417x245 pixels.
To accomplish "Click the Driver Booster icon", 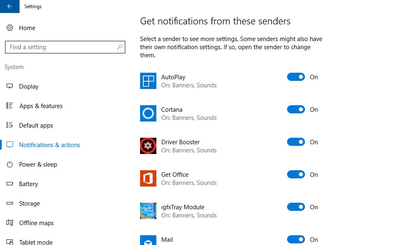I will click(148, 146).
